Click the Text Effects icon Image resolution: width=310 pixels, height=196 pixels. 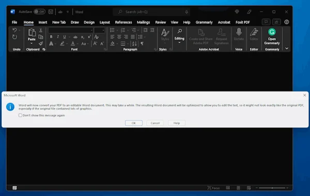(51, 44)
